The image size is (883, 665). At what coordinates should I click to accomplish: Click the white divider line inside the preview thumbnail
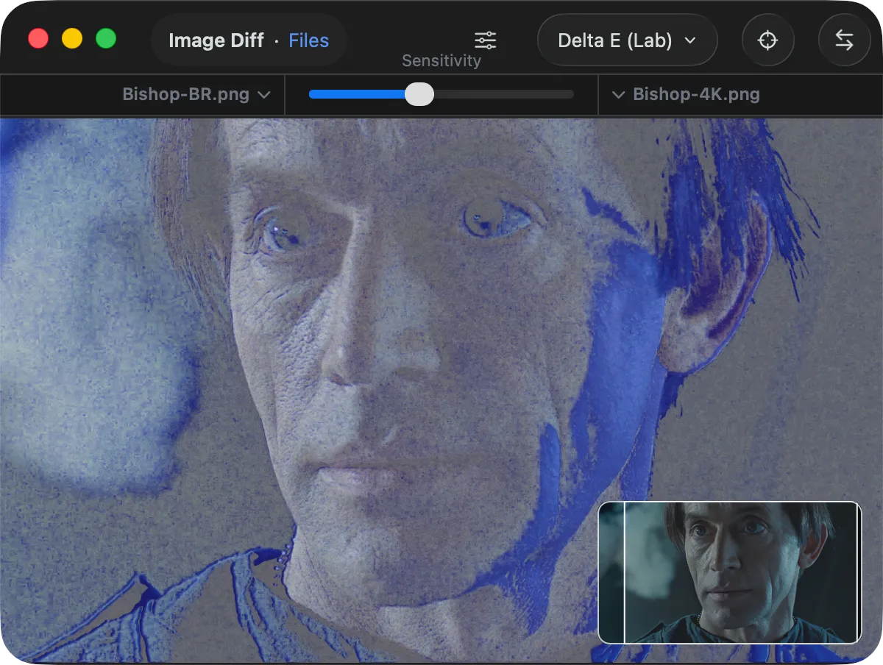click(625, 573)
